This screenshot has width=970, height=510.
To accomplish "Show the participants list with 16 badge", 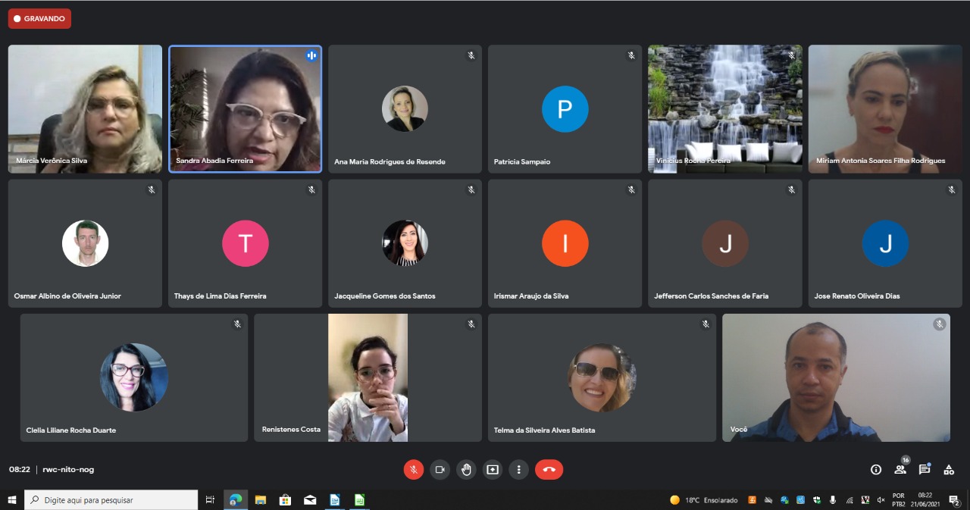I will click(x=900, y=469).
